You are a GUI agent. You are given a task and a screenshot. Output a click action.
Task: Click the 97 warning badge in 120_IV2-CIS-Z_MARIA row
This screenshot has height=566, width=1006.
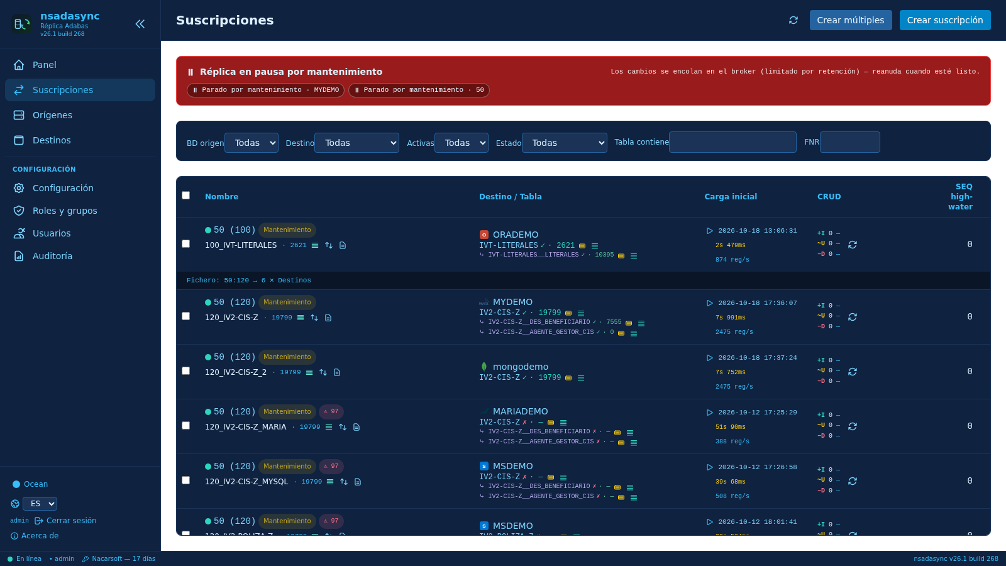coord(331,412)
